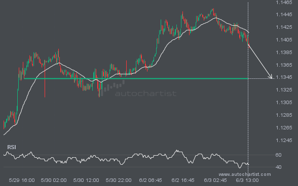
Task: Click the RSI indicator label
Action: [12, 147]
